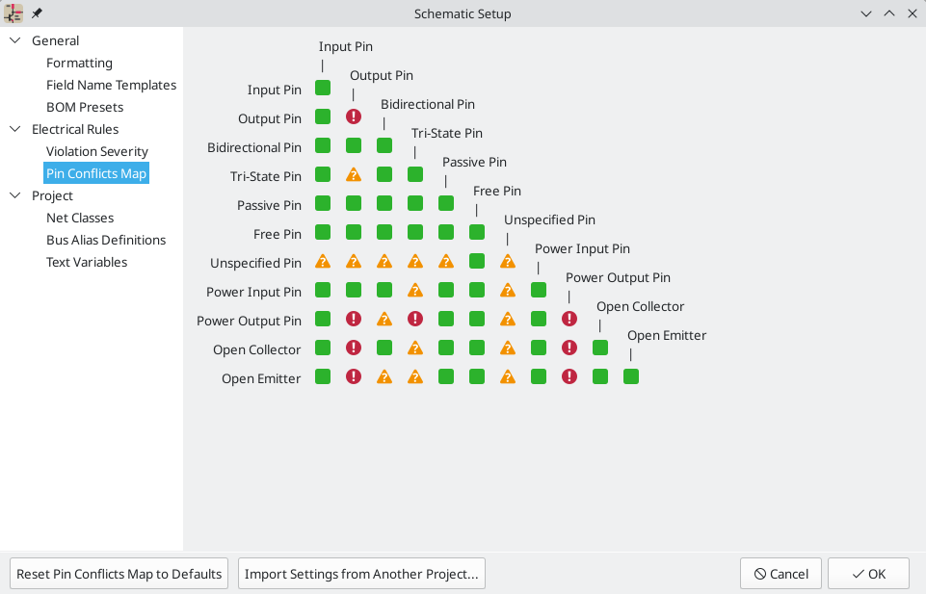Click Import Settings from Another Project

(x=361, y=573)
